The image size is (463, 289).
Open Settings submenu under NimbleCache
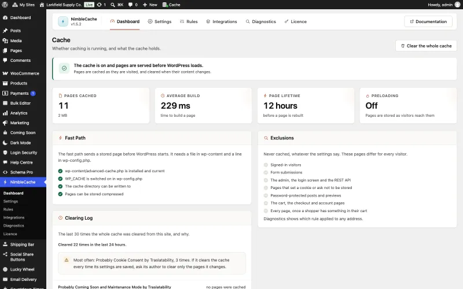click(10, 201)
